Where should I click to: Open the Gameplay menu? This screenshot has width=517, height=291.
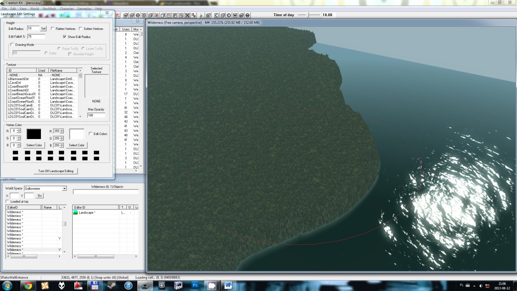tap(84, 8)
